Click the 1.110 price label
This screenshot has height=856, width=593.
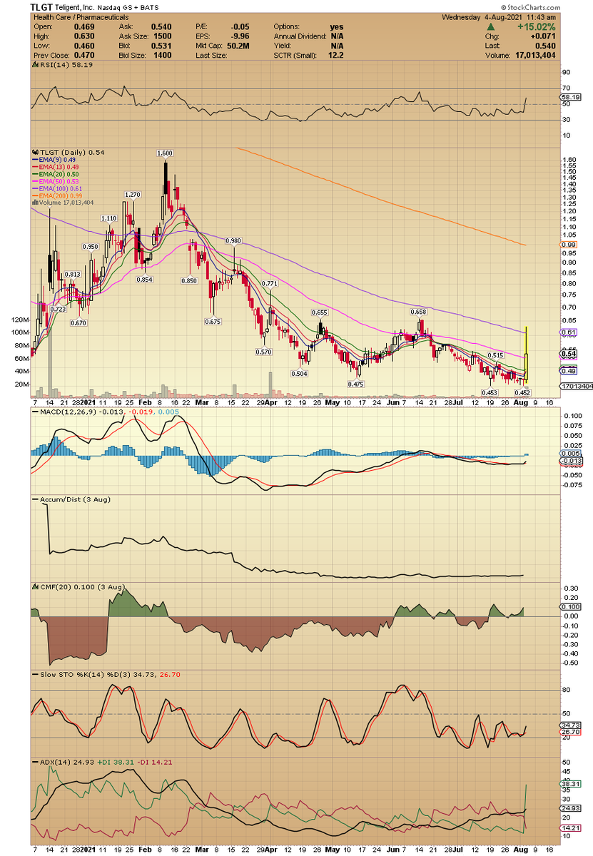[109, 219]
